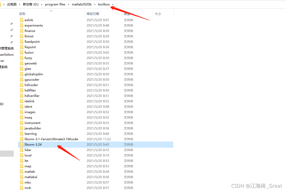
Task: Sort by the 修改日期 column header
Action: click(93, 14)
